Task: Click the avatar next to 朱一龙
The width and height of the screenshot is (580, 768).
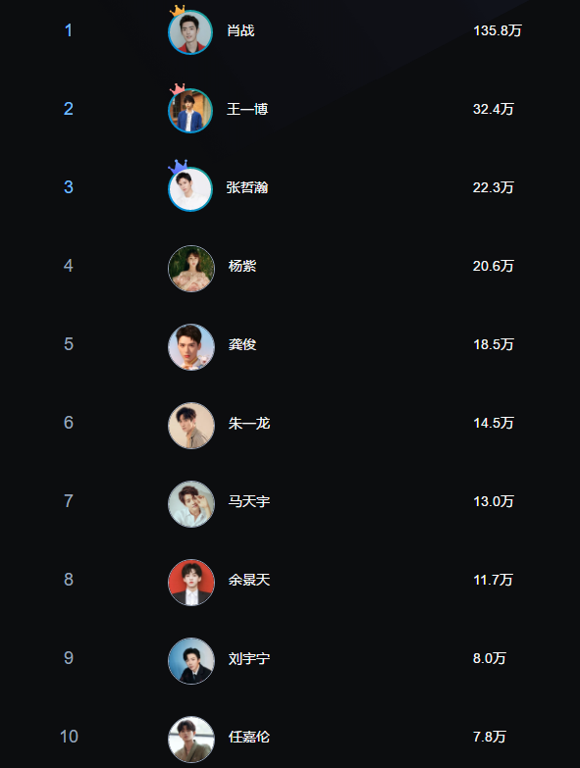Action: 191,425
